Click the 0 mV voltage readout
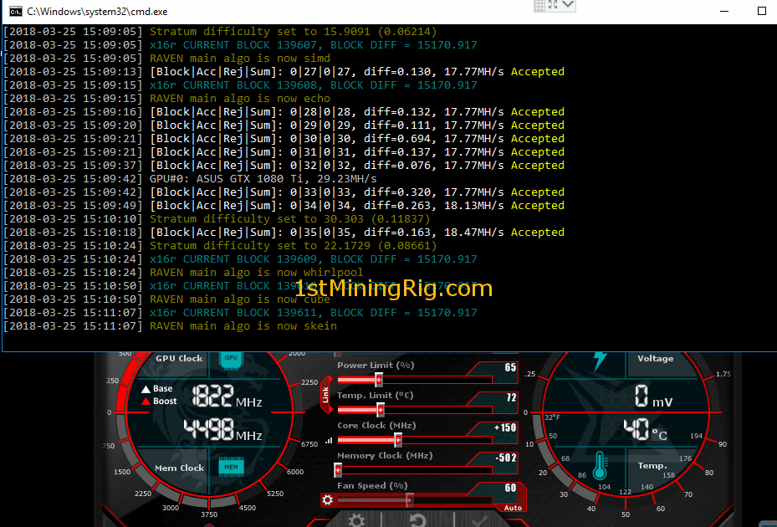 click(x=653, y=397)
